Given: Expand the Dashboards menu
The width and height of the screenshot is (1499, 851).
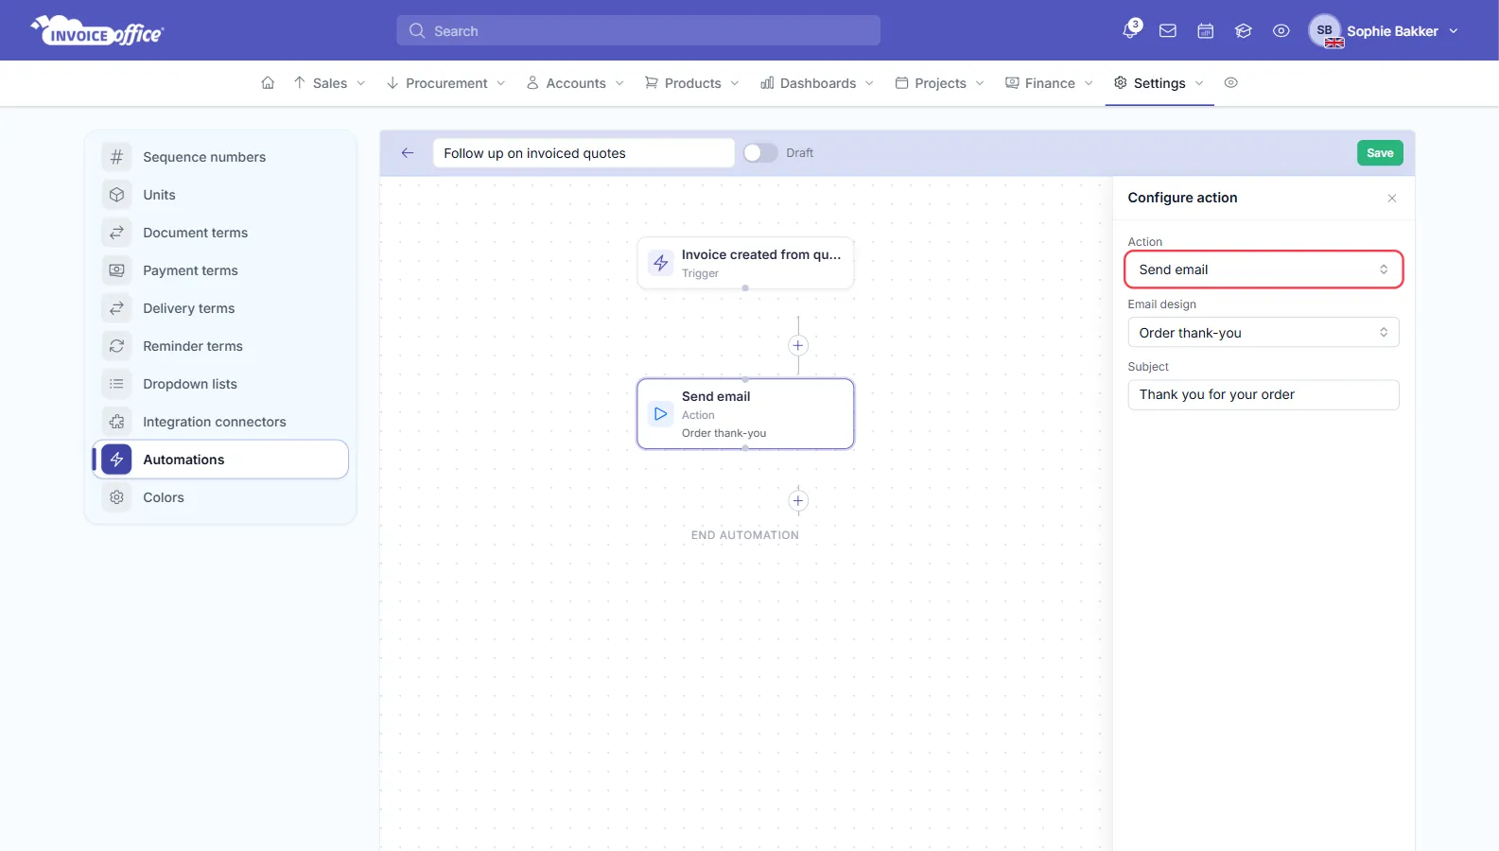Looking at the screenshot, I should [817, 83].
